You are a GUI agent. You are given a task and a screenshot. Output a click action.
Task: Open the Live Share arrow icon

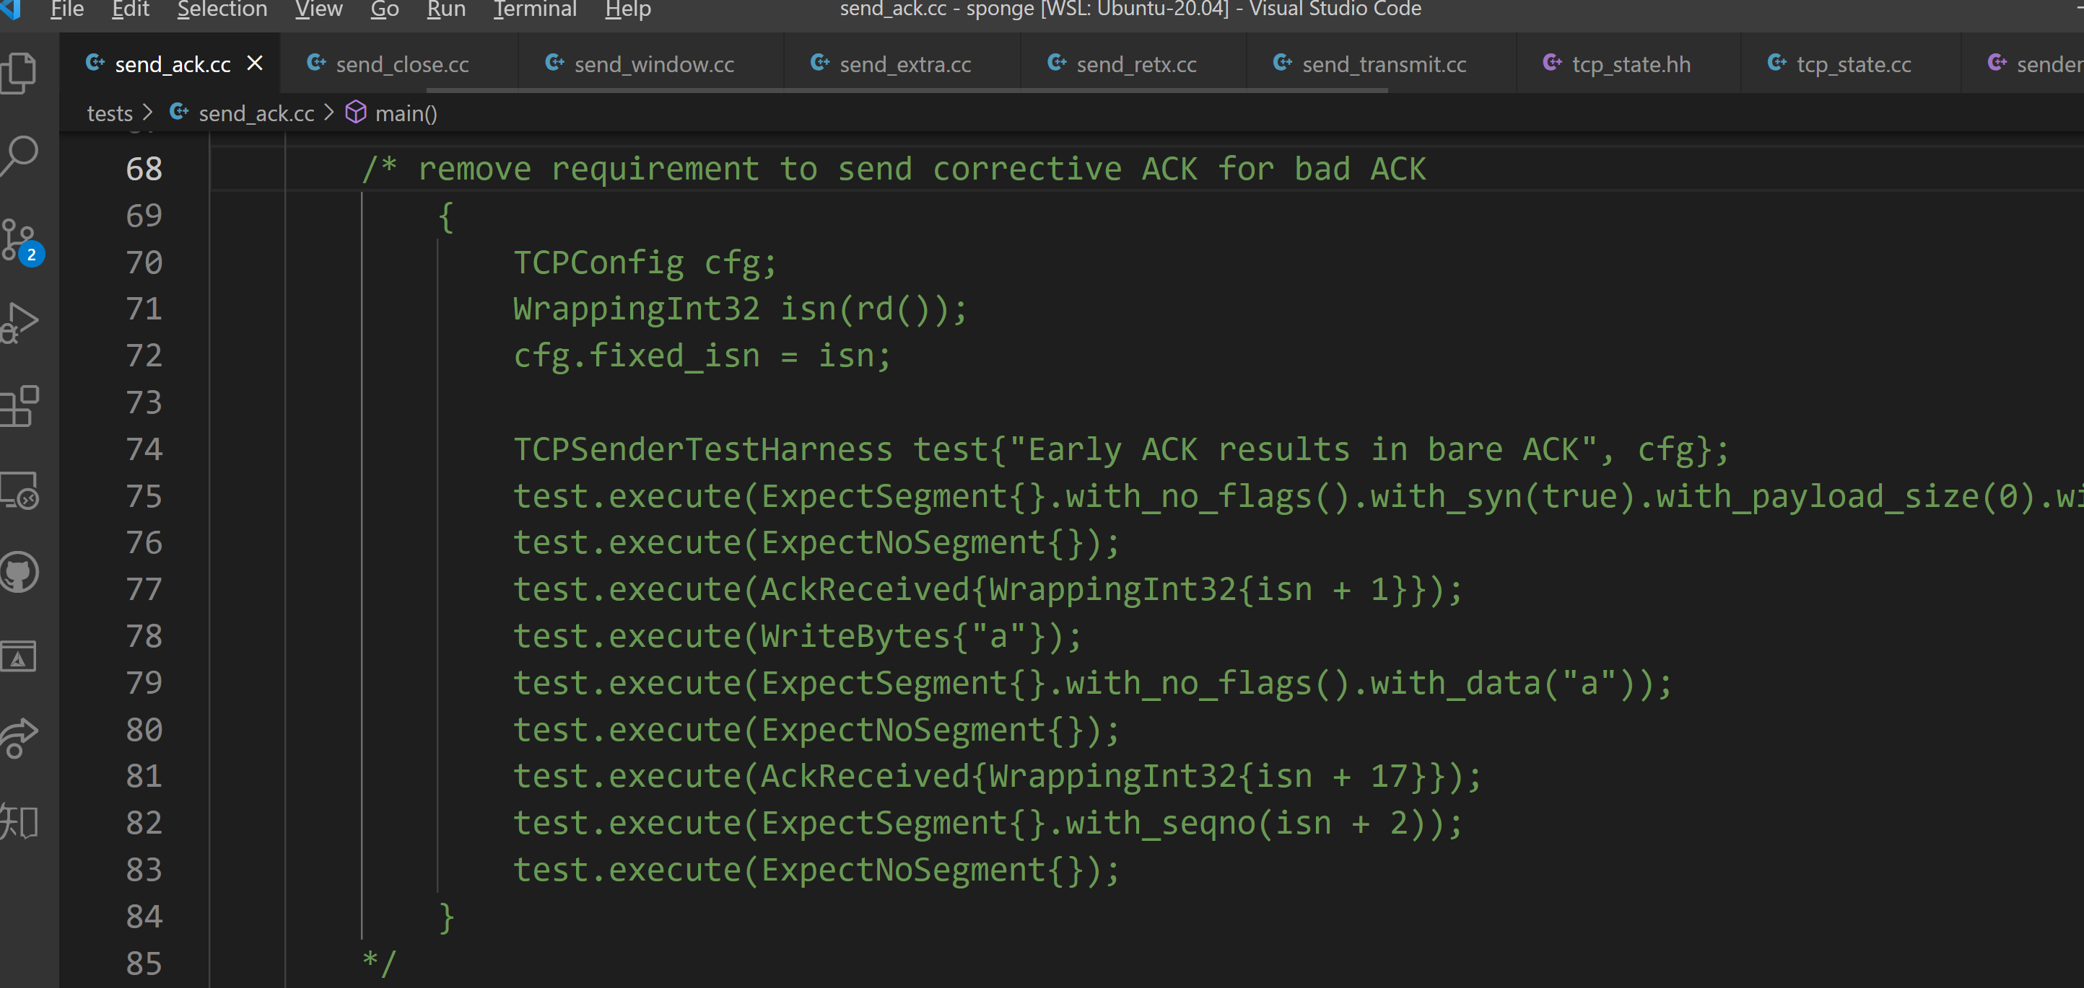[x=19, y=737]
